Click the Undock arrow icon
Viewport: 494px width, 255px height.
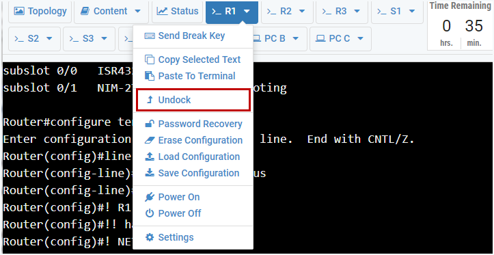pyautogui.click(x=150, y=100)
